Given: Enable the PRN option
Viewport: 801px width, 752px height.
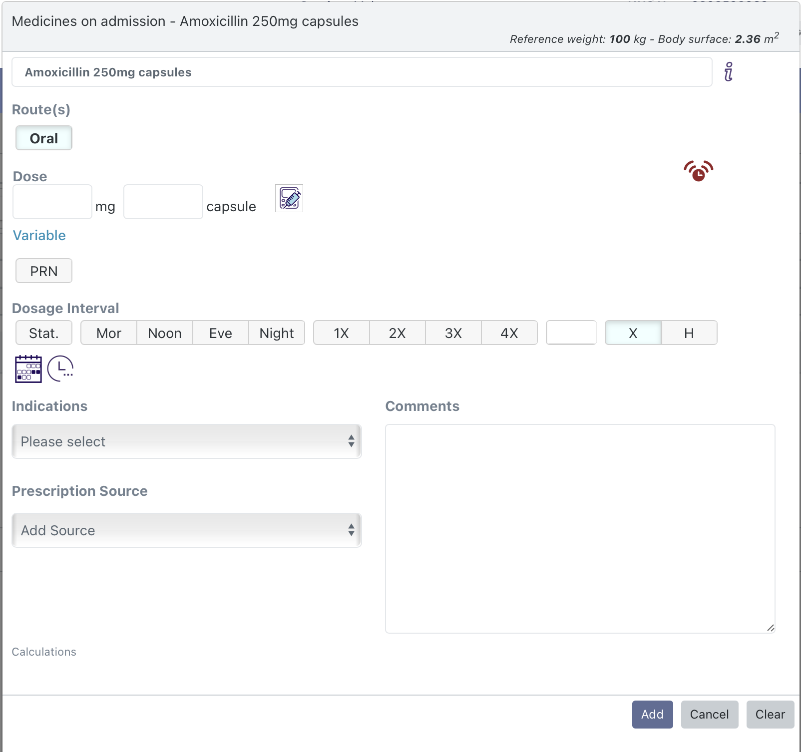Looking at the screenshot, I should (44, 271).
